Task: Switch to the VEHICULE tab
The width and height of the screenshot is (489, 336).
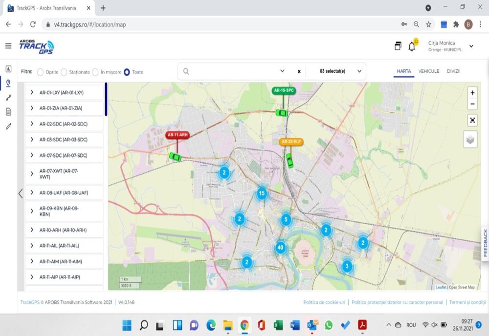Action: coord(428,71)
